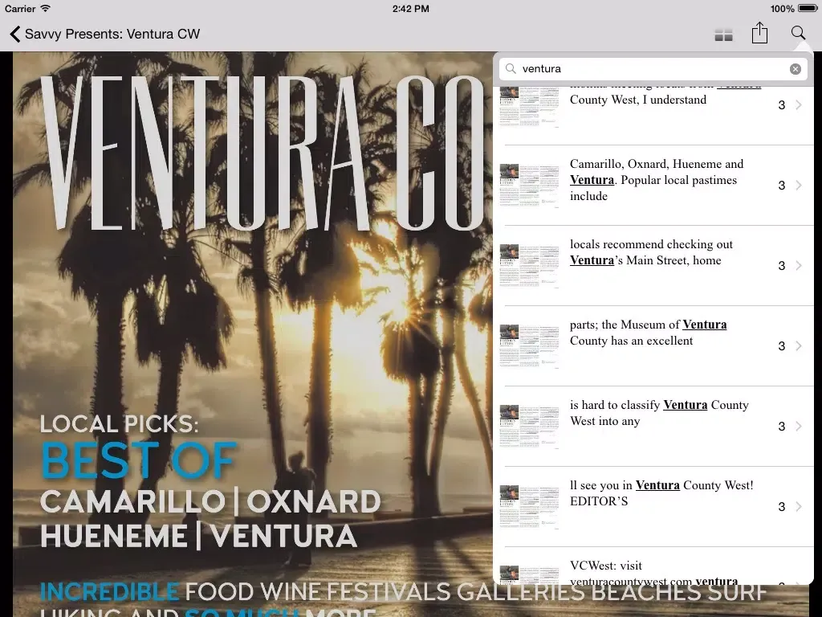822x617 pixels.
Task: Tap the share icon
Action: coord(759,33)
